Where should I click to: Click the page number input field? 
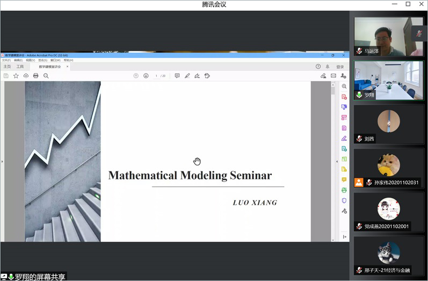(156, 76)
